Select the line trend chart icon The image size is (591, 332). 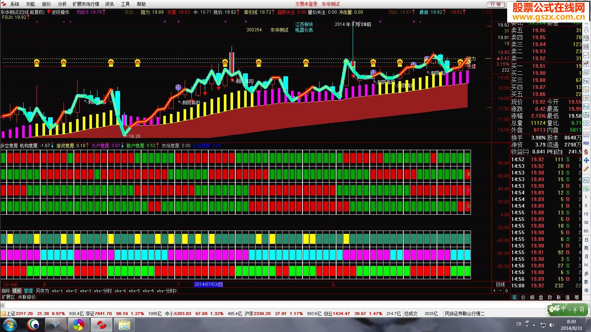tap(586, 55)
